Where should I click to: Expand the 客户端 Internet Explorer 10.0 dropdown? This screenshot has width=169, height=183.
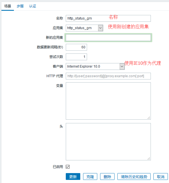click(x=95, y=66)
